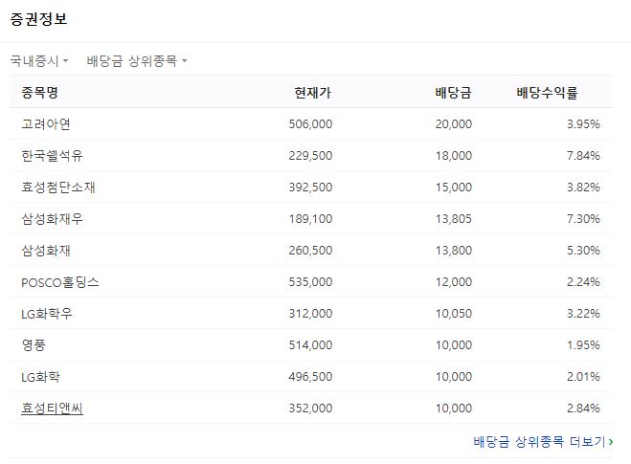Open the POSCO홀딩스 stock link

tap(60, 282)
